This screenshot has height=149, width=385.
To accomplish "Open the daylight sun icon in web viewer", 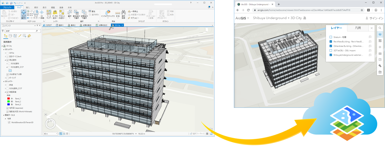I will pyautogui.click(x=380, y=47).
